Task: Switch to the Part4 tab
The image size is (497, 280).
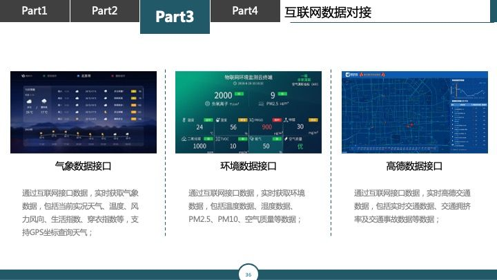Action: pos(245,11)
